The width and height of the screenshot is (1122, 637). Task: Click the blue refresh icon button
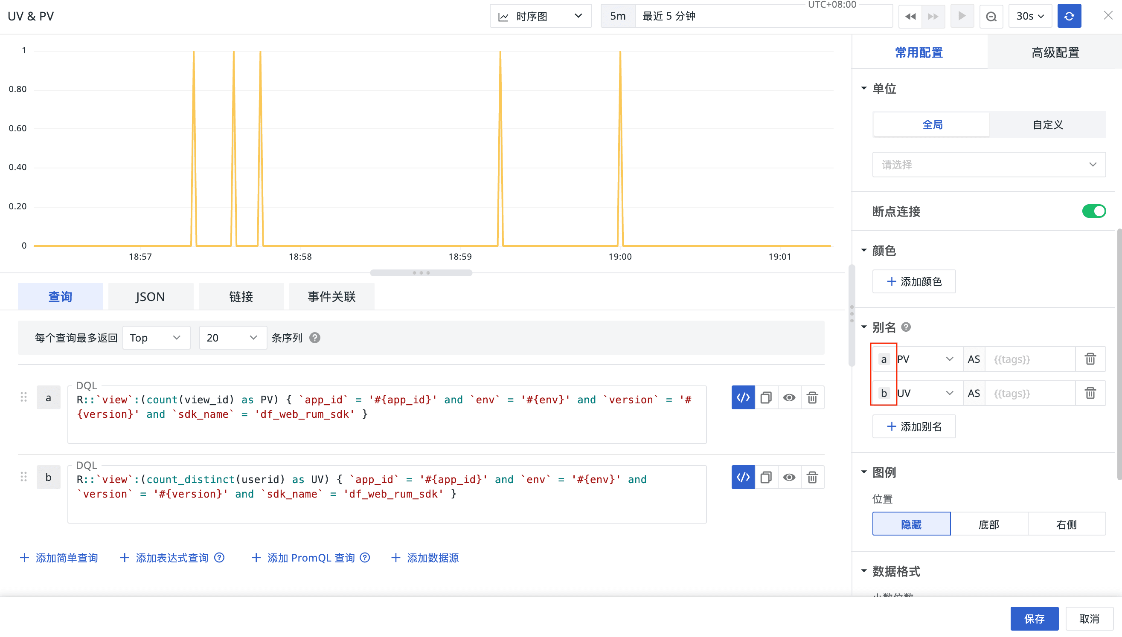coord(1069,16)
